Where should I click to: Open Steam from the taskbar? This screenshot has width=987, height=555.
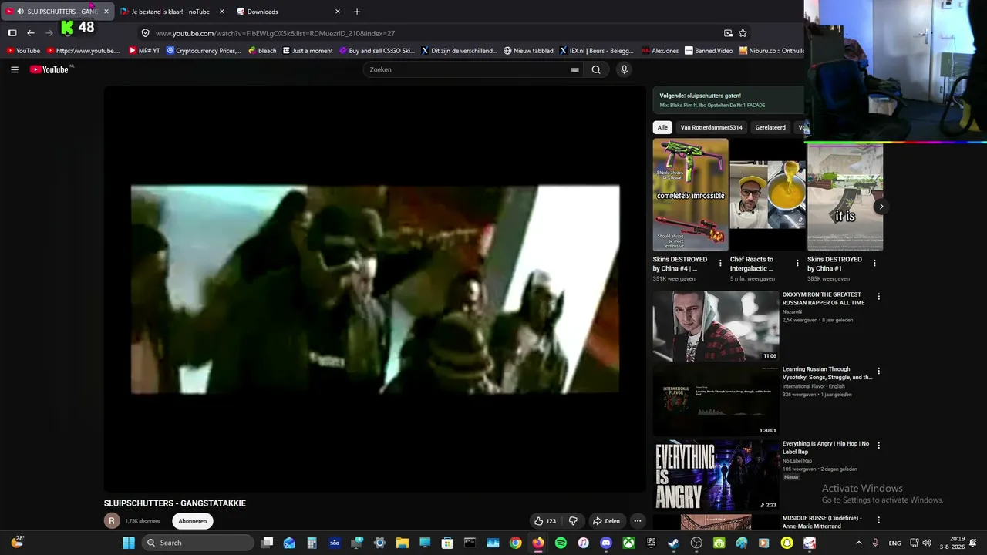674,543
